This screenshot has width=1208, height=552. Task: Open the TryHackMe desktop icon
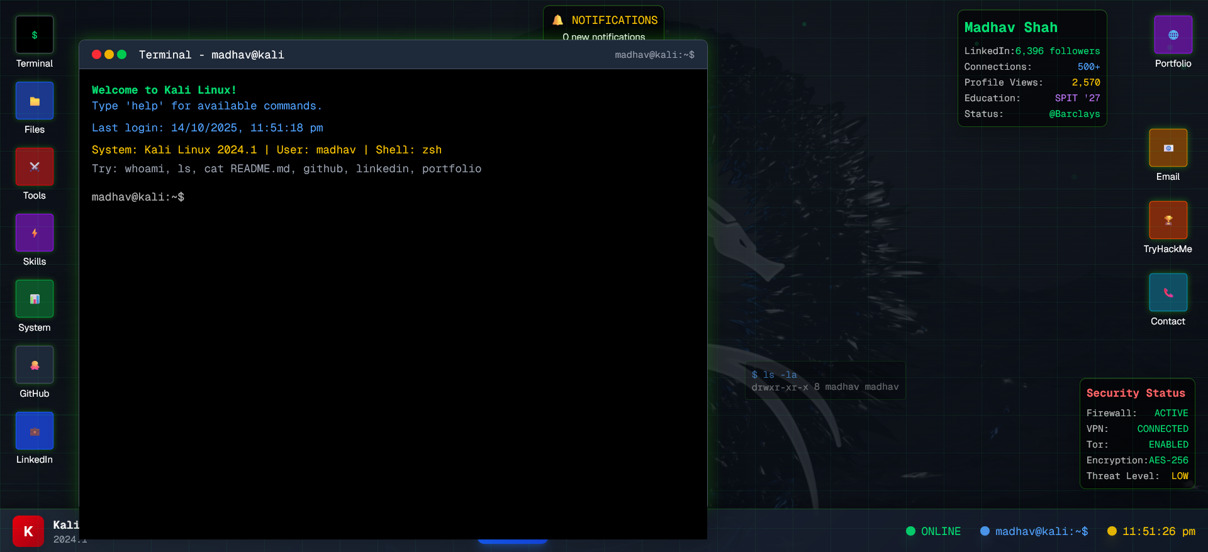1168,227
